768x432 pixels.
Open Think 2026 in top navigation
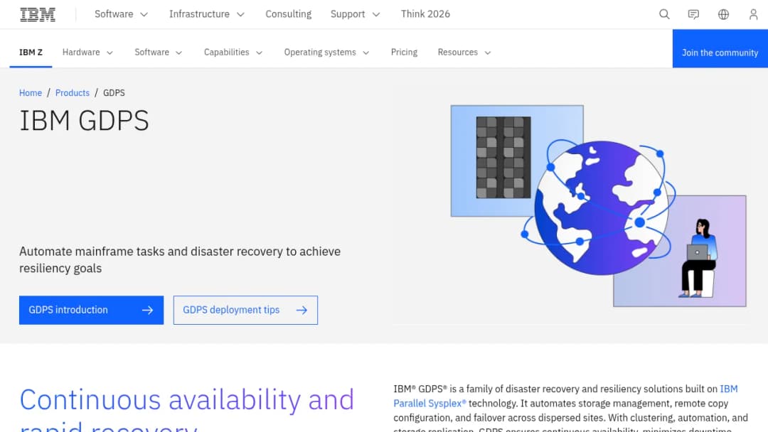point(425,14)
